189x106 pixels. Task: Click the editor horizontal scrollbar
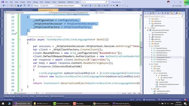coord(64,93)
